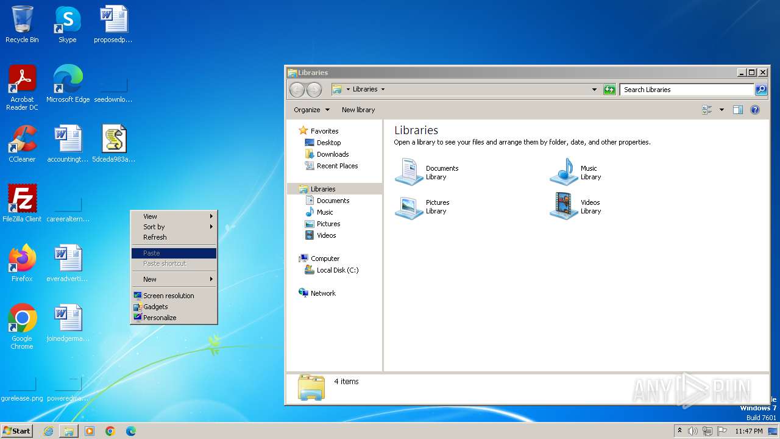Select the Google Chrome desktop icon
The width and height of the screenshot is (780, 439).
tap(22, 327)
